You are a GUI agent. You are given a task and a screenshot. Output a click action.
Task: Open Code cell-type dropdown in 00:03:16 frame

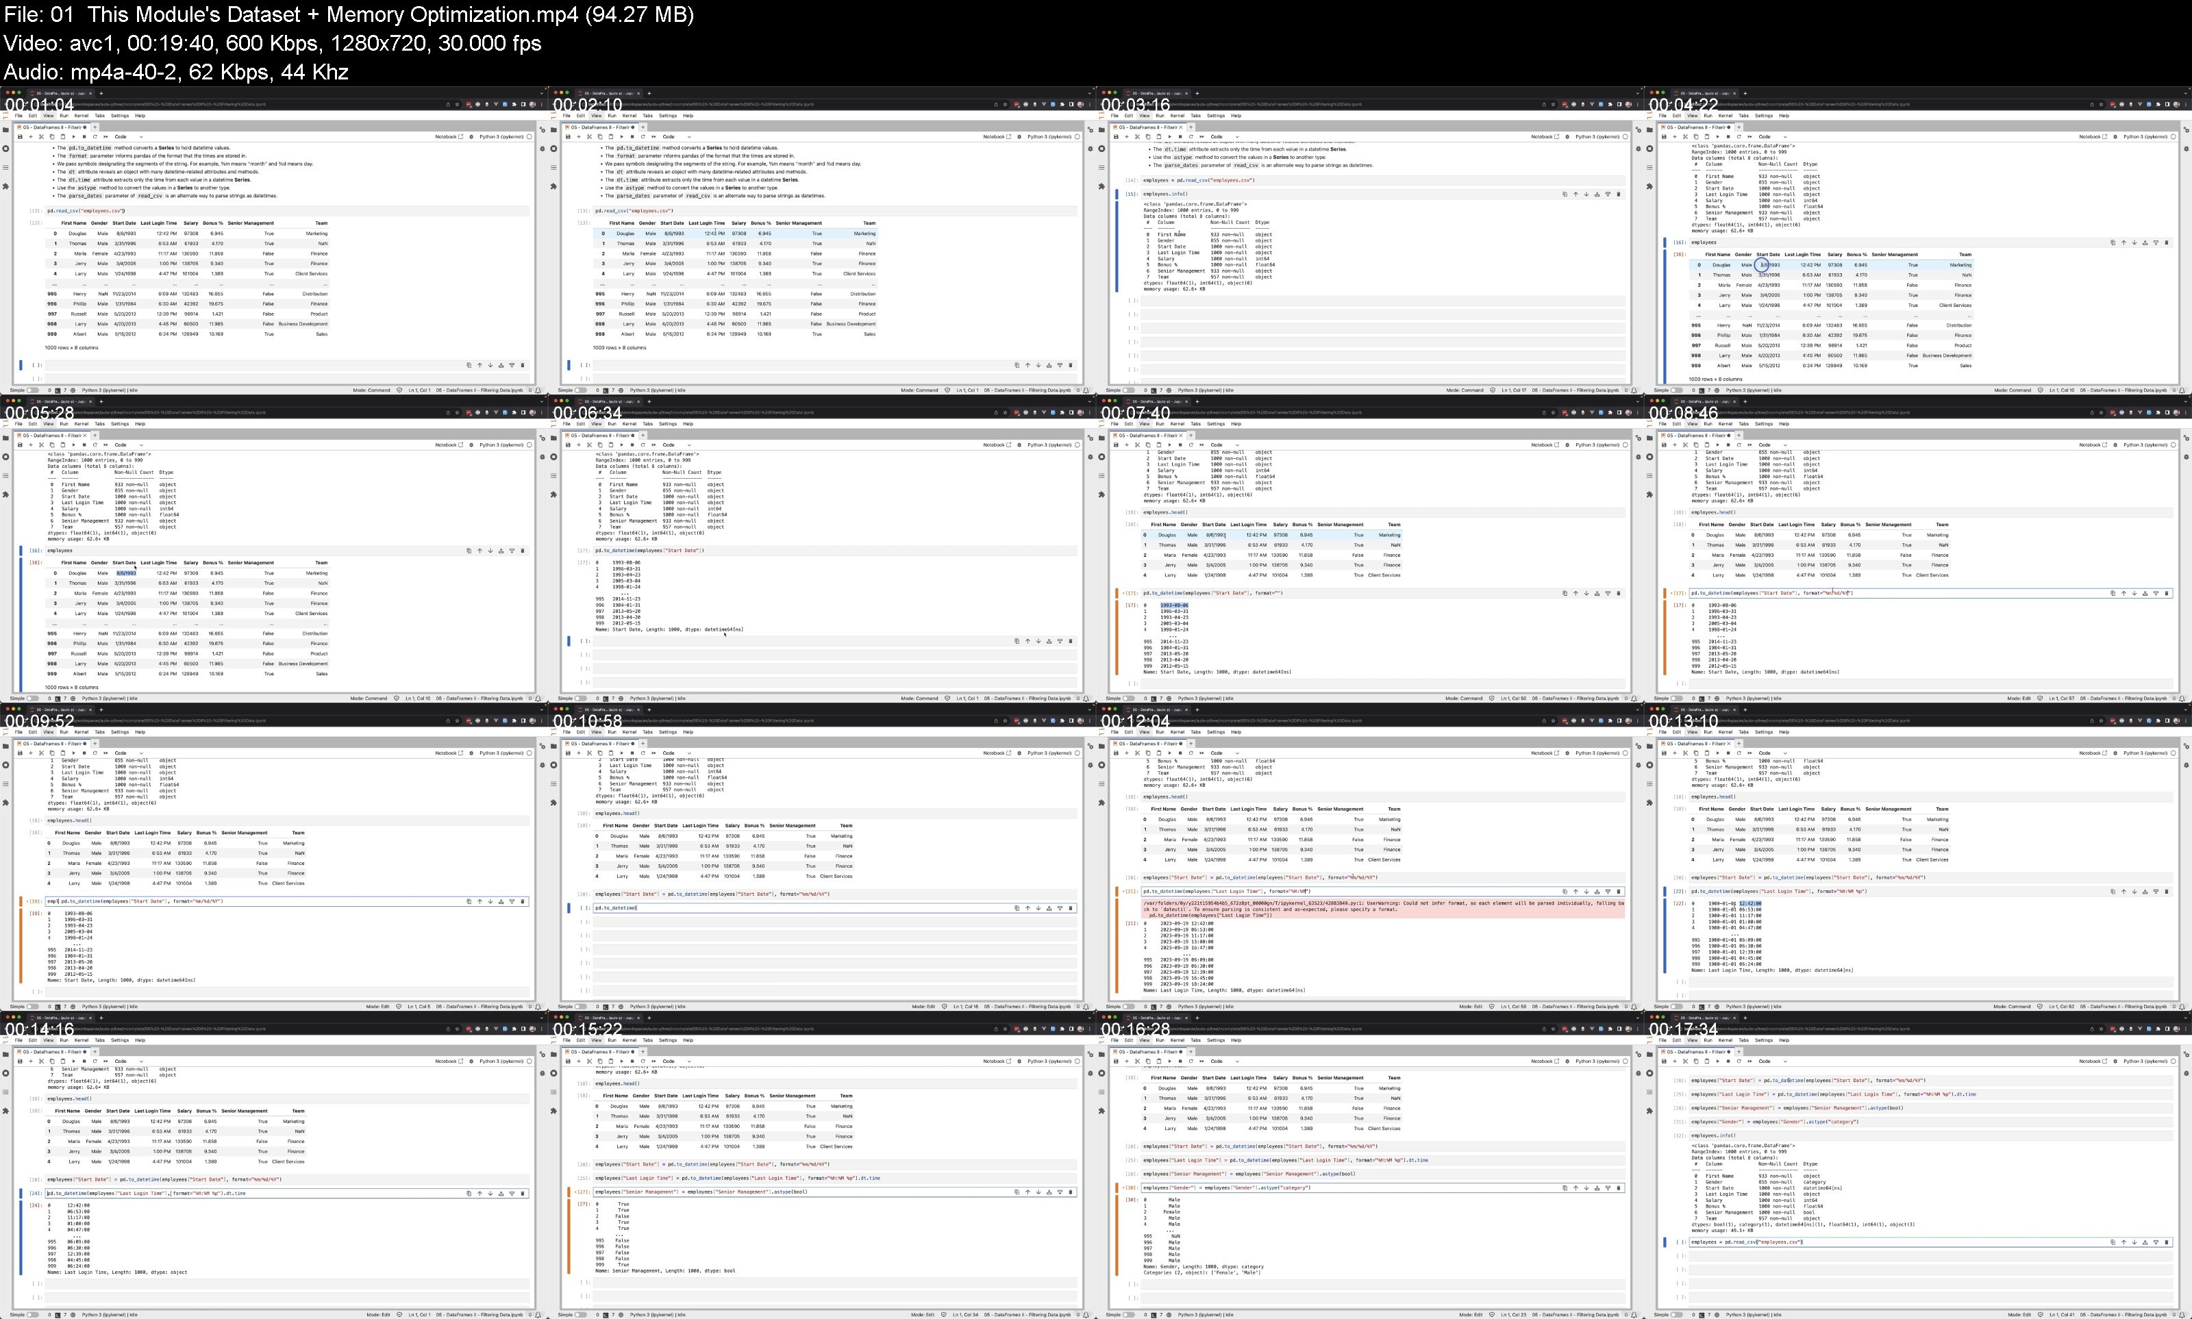click(1225, 137)
